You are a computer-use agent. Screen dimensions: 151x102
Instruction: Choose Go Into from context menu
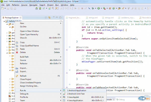coord(39,27)
